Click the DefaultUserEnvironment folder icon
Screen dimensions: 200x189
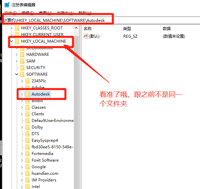pyautogui.click(x=27, y=121)
